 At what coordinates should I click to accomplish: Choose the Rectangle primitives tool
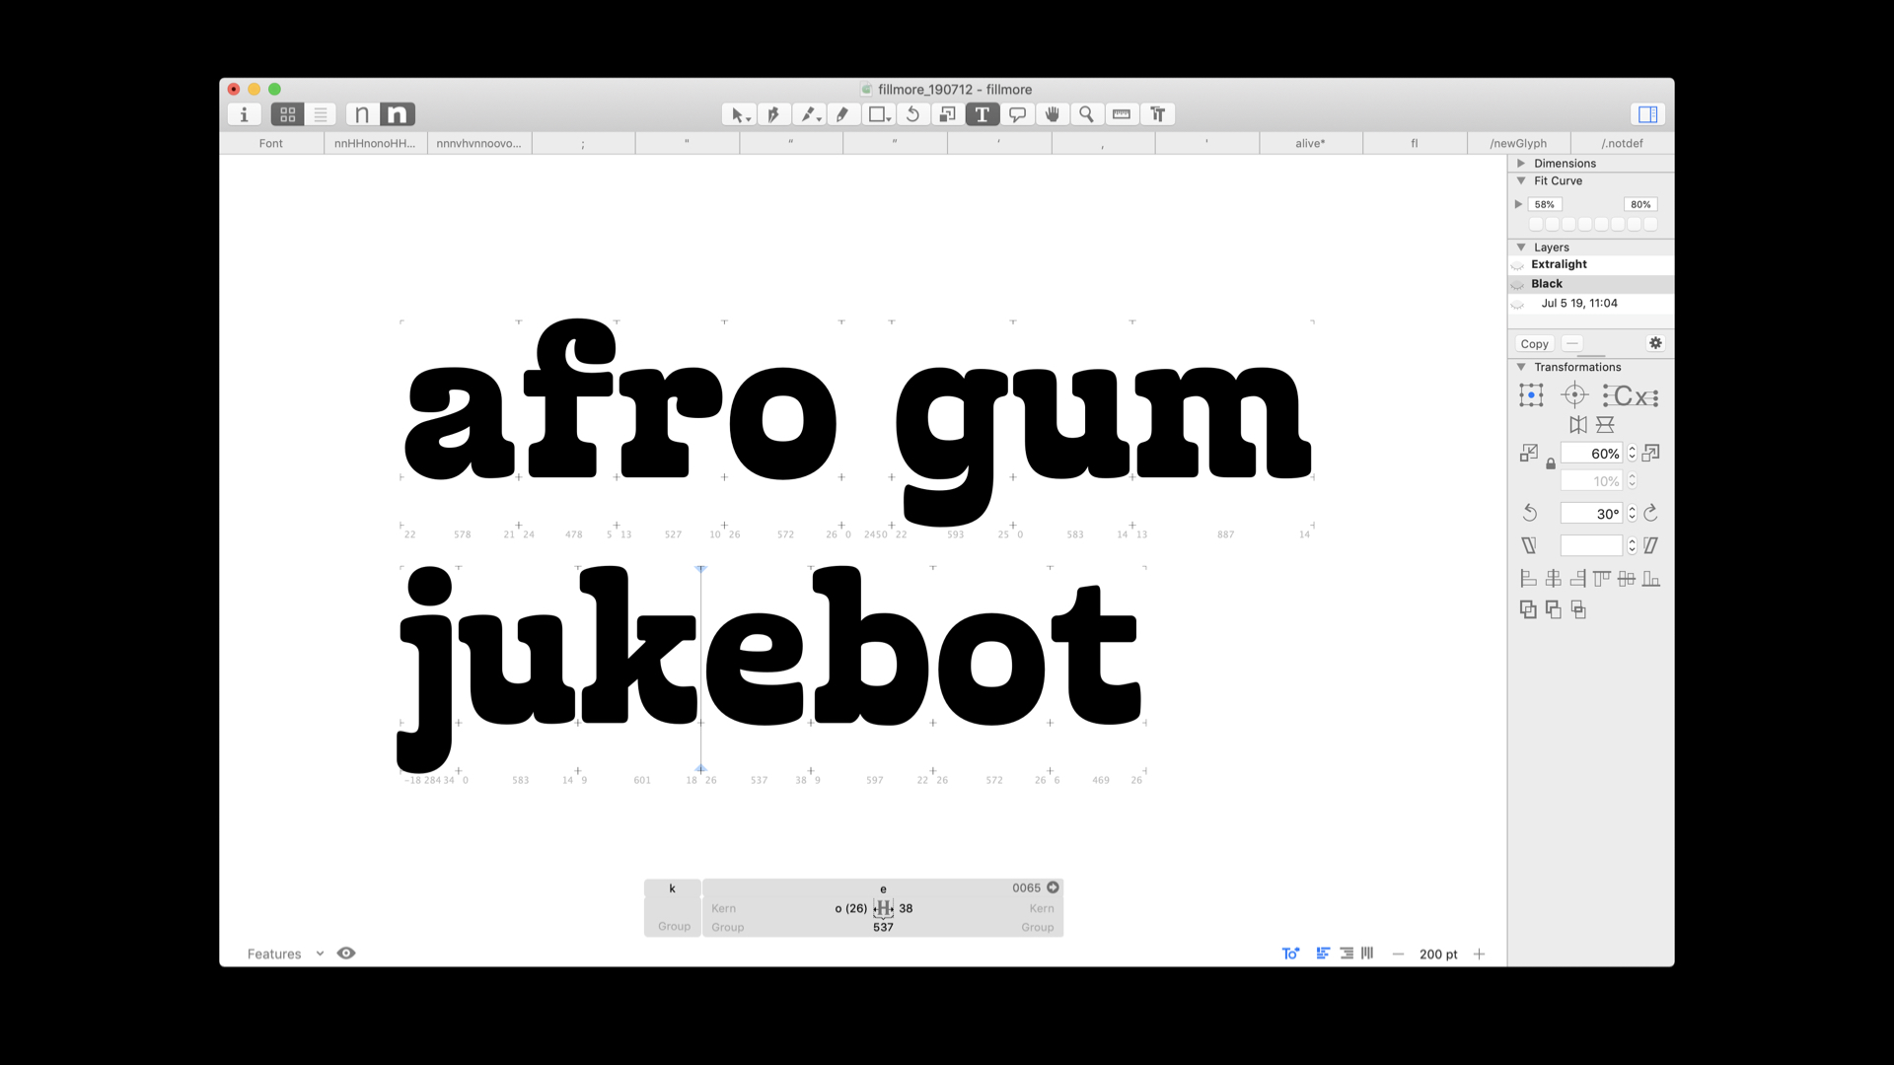tap(878, 114)
